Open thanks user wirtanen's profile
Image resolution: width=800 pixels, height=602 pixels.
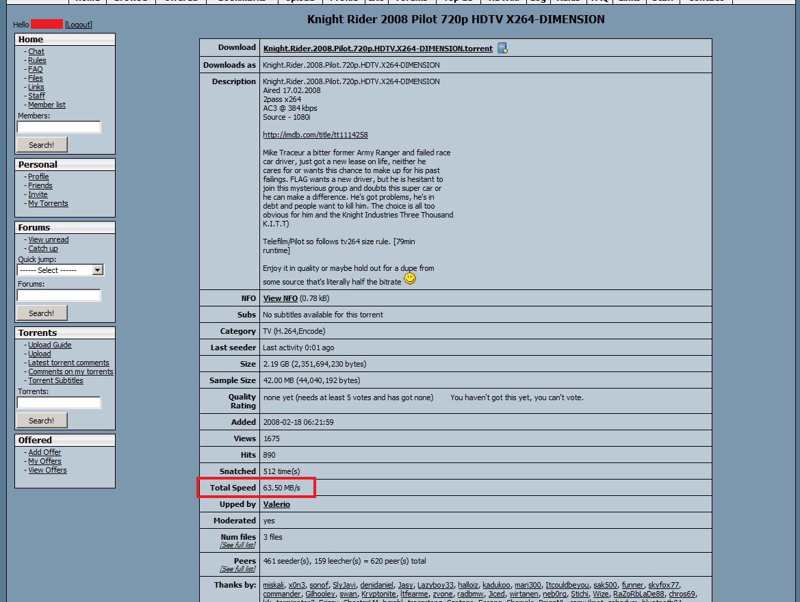(524, 594)
